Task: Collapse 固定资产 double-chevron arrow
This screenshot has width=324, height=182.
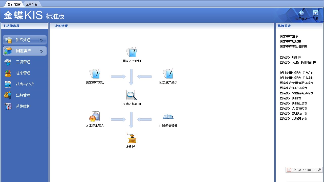Action: coord(41,51)
